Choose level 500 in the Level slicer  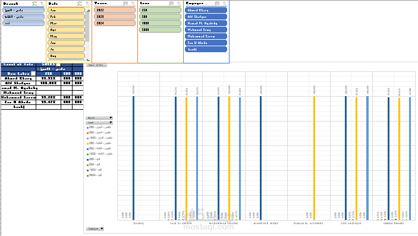coord(160,17)
